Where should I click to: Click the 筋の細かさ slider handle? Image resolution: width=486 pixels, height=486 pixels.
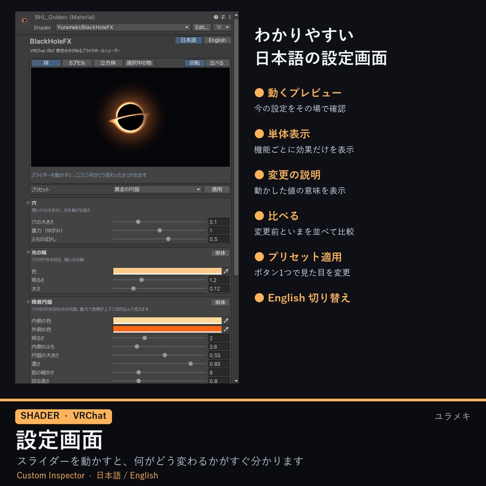139,372
